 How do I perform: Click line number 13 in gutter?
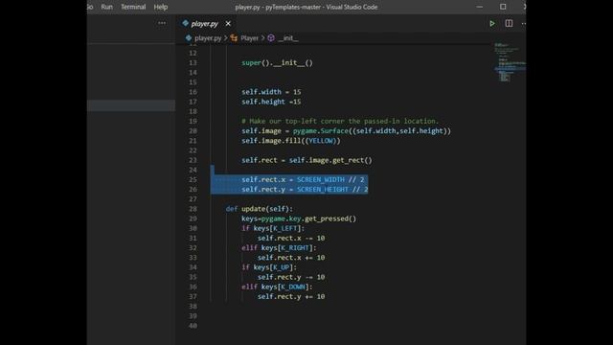coord(193,63)
